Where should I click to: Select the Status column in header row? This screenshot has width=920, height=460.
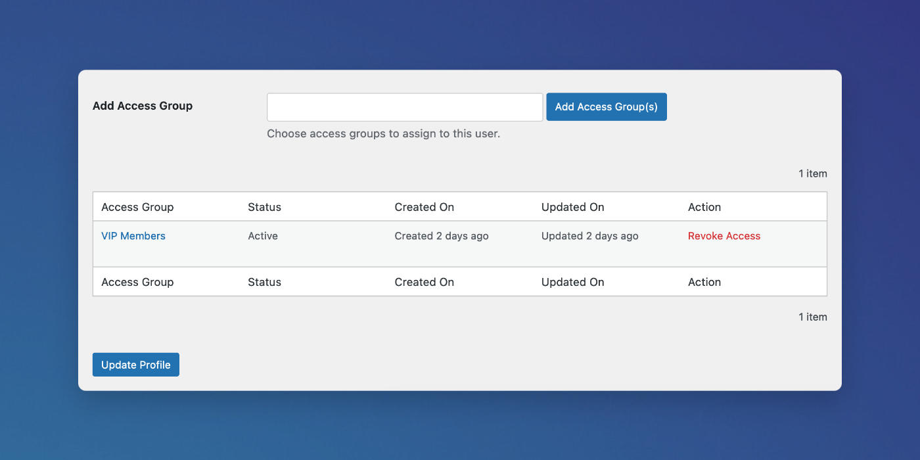click(264, 207)
